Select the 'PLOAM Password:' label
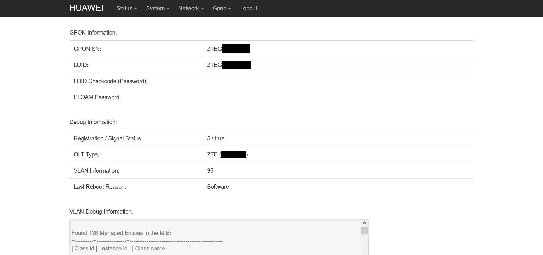Screen dimensions: 543x255 (x=97, y=97)
